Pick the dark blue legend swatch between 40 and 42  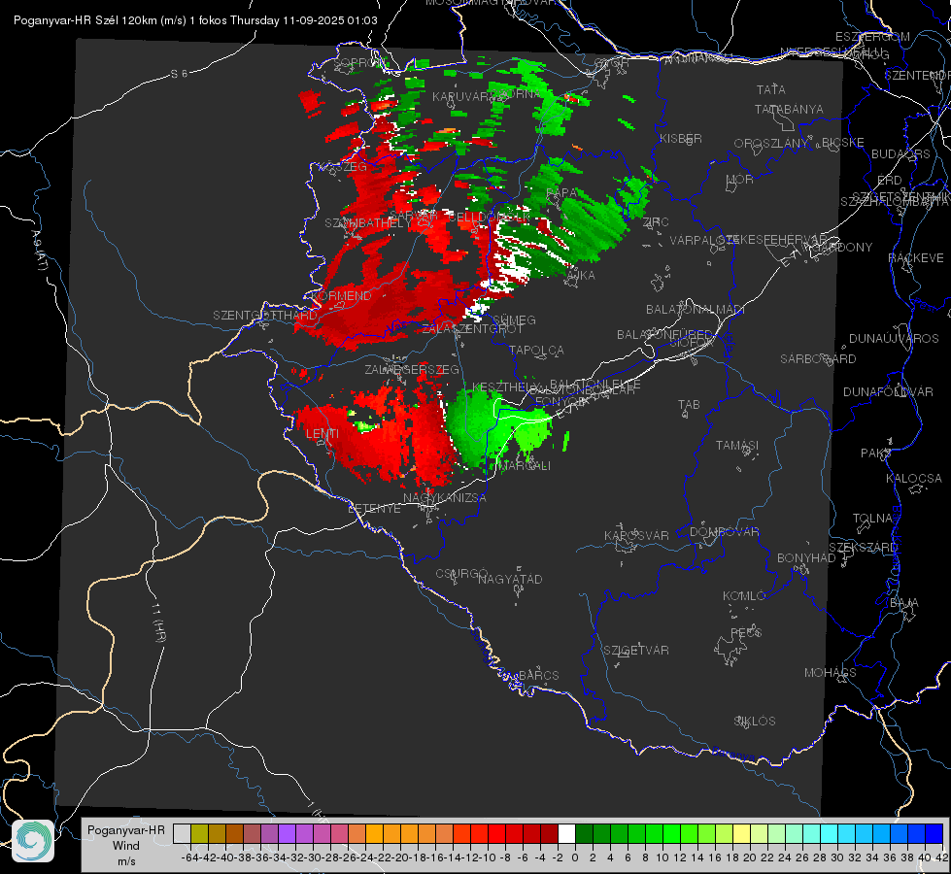click(934, 833)
